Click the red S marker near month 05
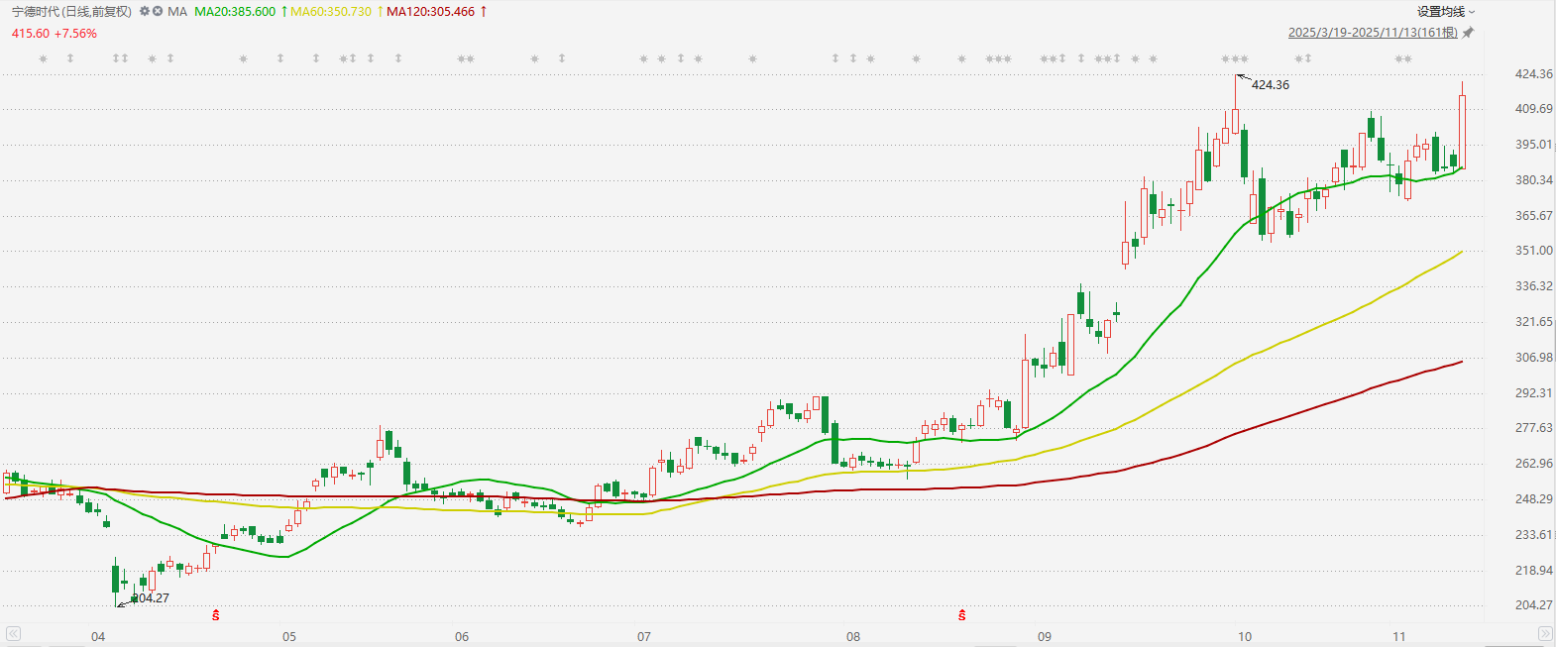1556x647 pixels. click(216, 615)
